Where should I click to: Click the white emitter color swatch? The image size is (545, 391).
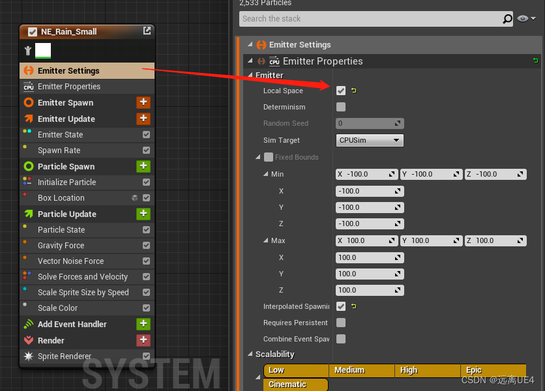(42, 50)
